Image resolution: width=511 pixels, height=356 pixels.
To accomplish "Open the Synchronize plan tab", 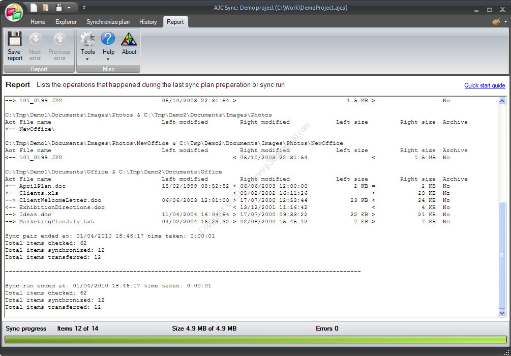I will pyautogui.click(x=108, y=22).
